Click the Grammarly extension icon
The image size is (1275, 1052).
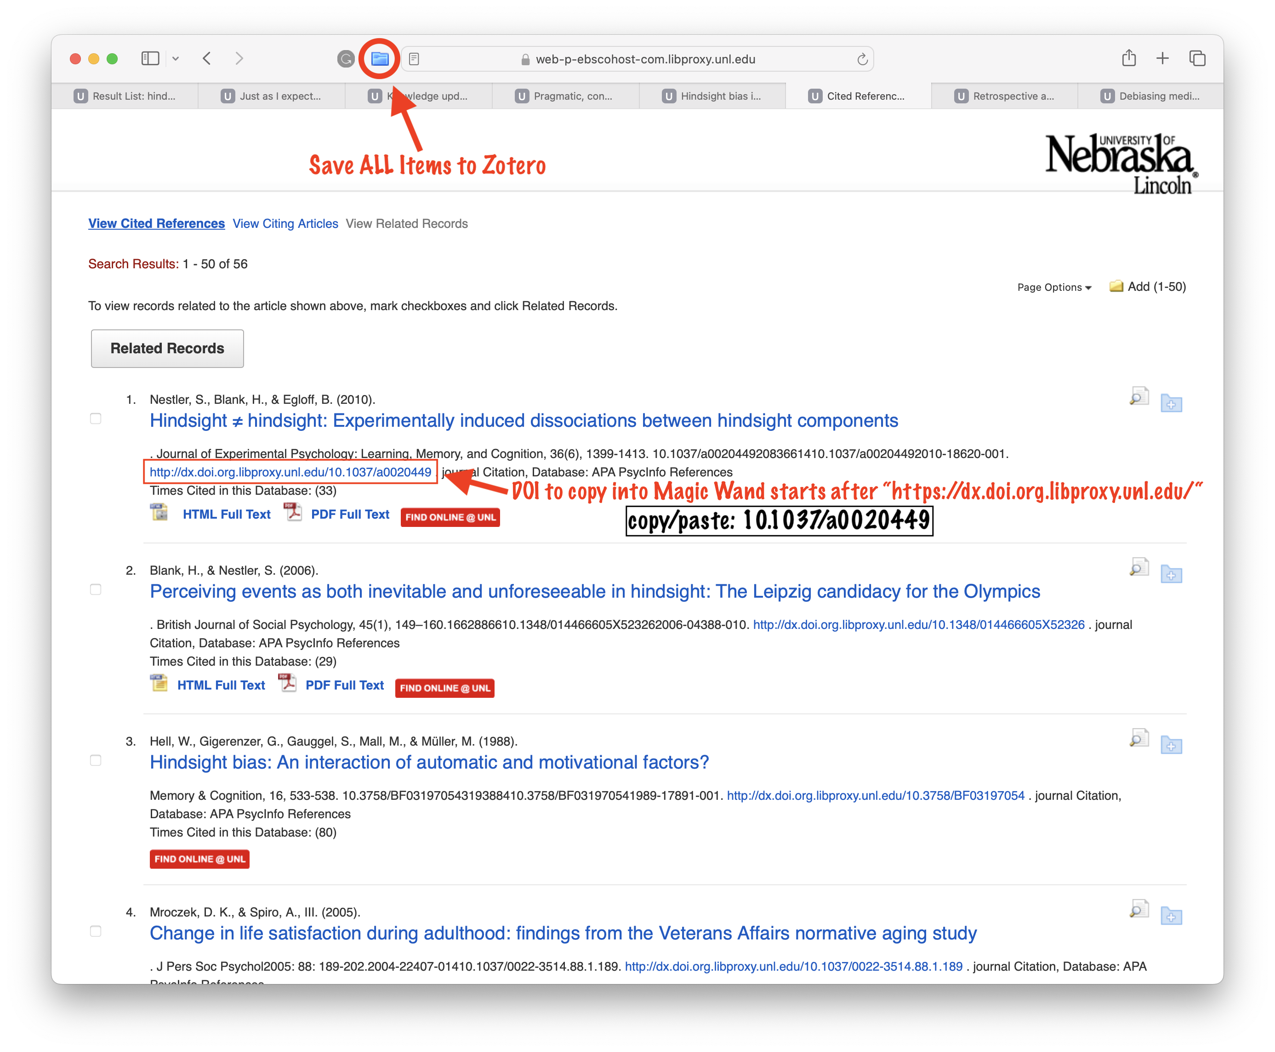[346, 59]
